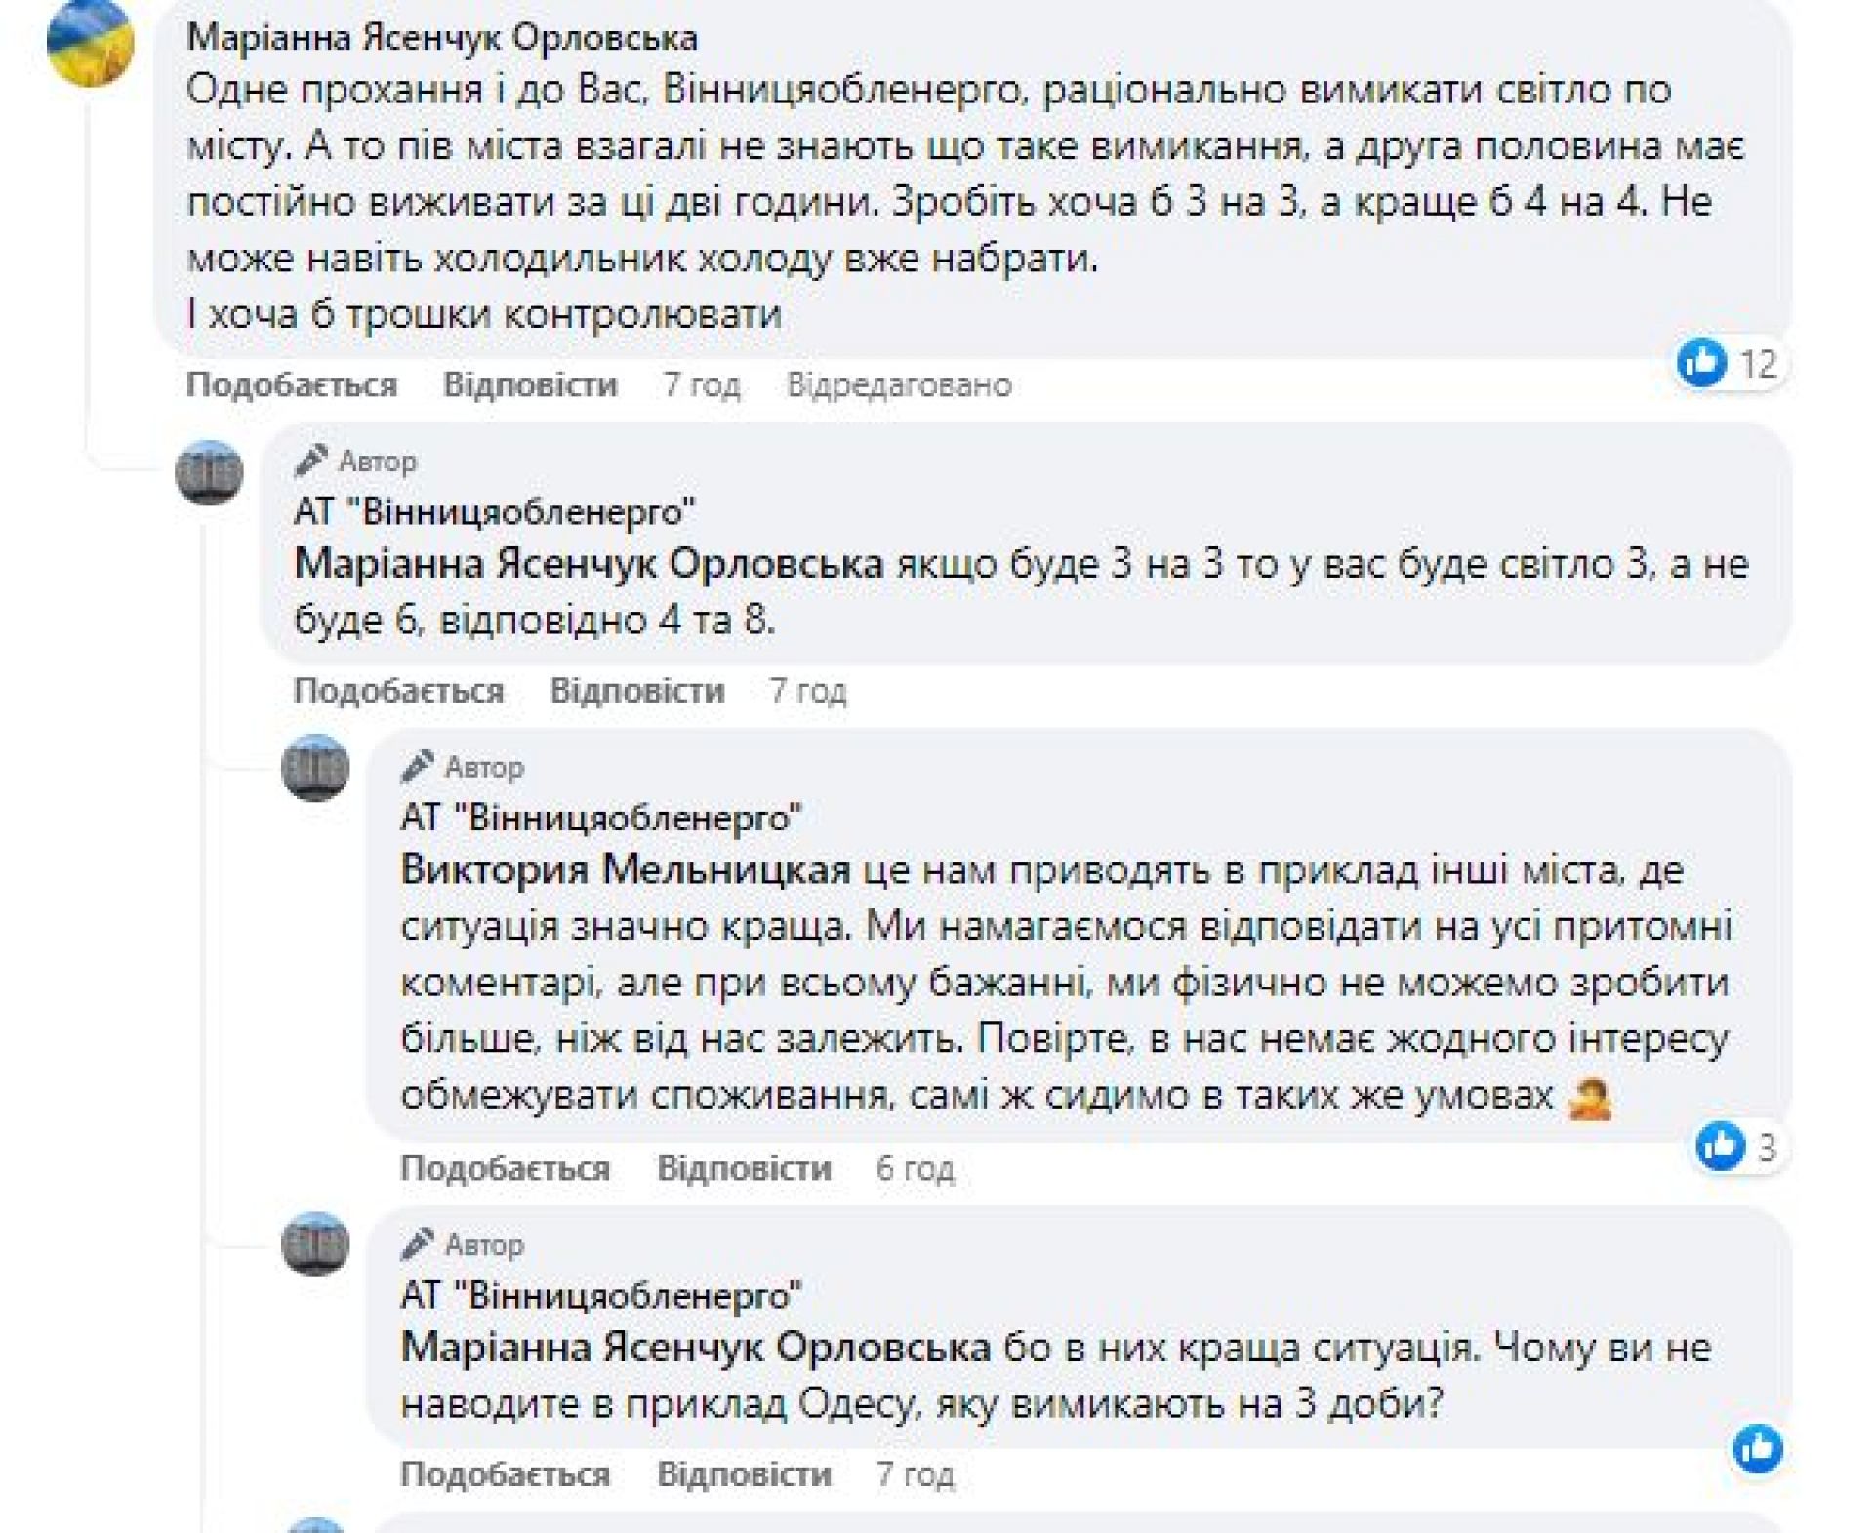The height and width of the screenshot is (1533, 1874).
Task: Click the like reaction icon showing 12
Action: pyautogui.click(x=1701, y=363)
